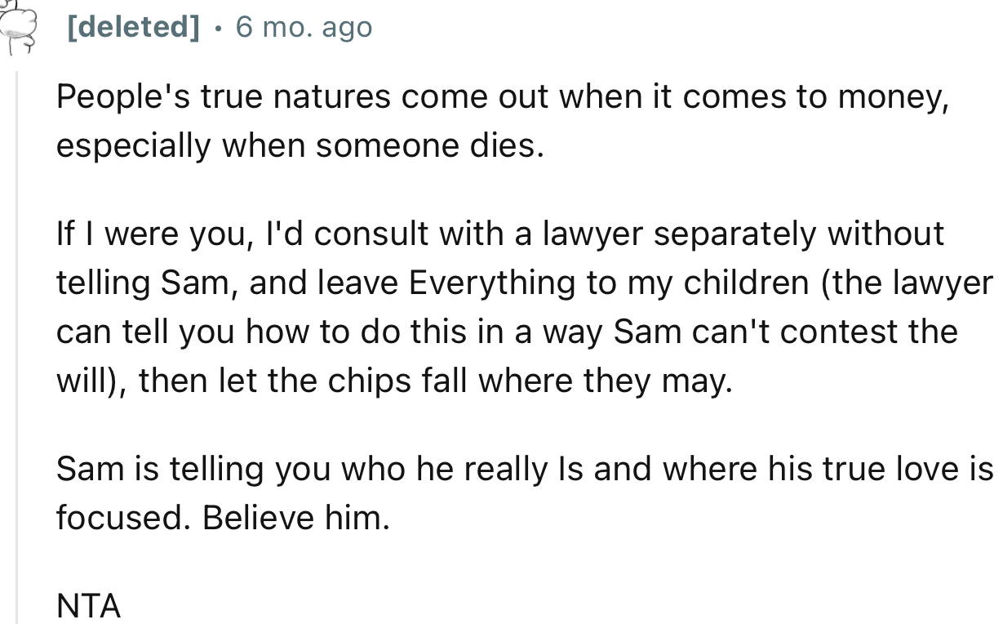Click the [deleted] username
Screen dimensions: 1003x624
pos(133,28)
